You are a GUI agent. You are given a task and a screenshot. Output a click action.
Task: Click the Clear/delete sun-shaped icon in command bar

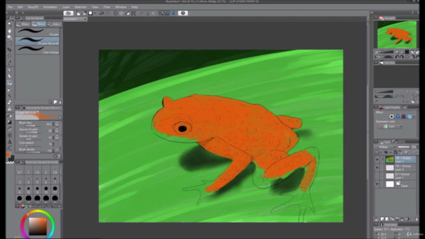[x=116, y=13]
